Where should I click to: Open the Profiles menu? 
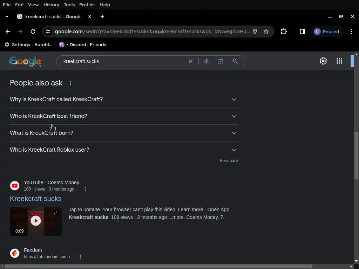tap(87, 5)
